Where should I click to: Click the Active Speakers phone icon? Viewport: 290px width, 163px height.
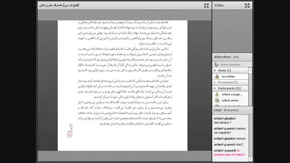coord(217,64)
